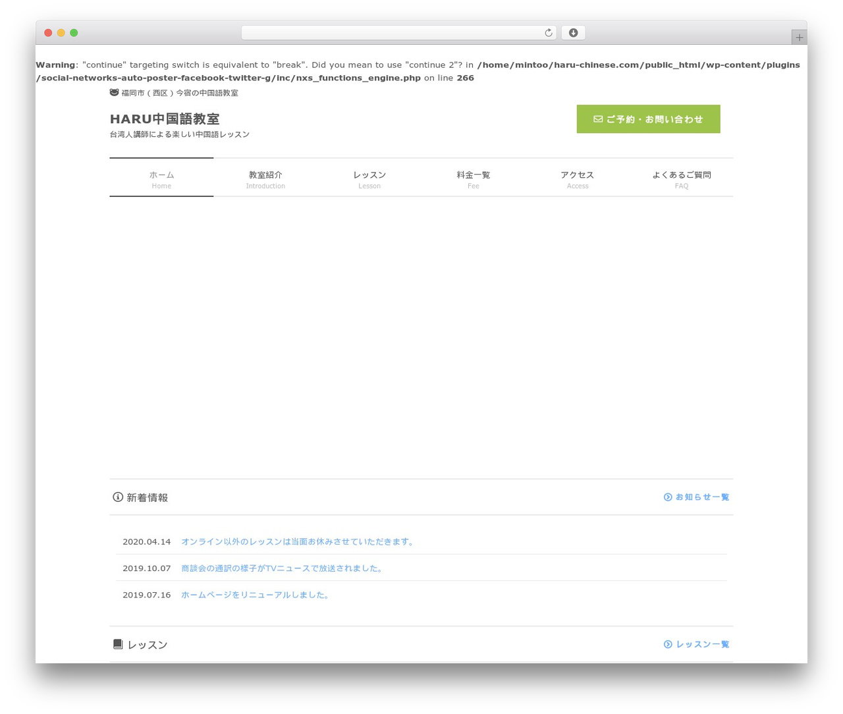Open the レッスン一覧 link
The image size is (843, 714).
[x=696, y=644]
